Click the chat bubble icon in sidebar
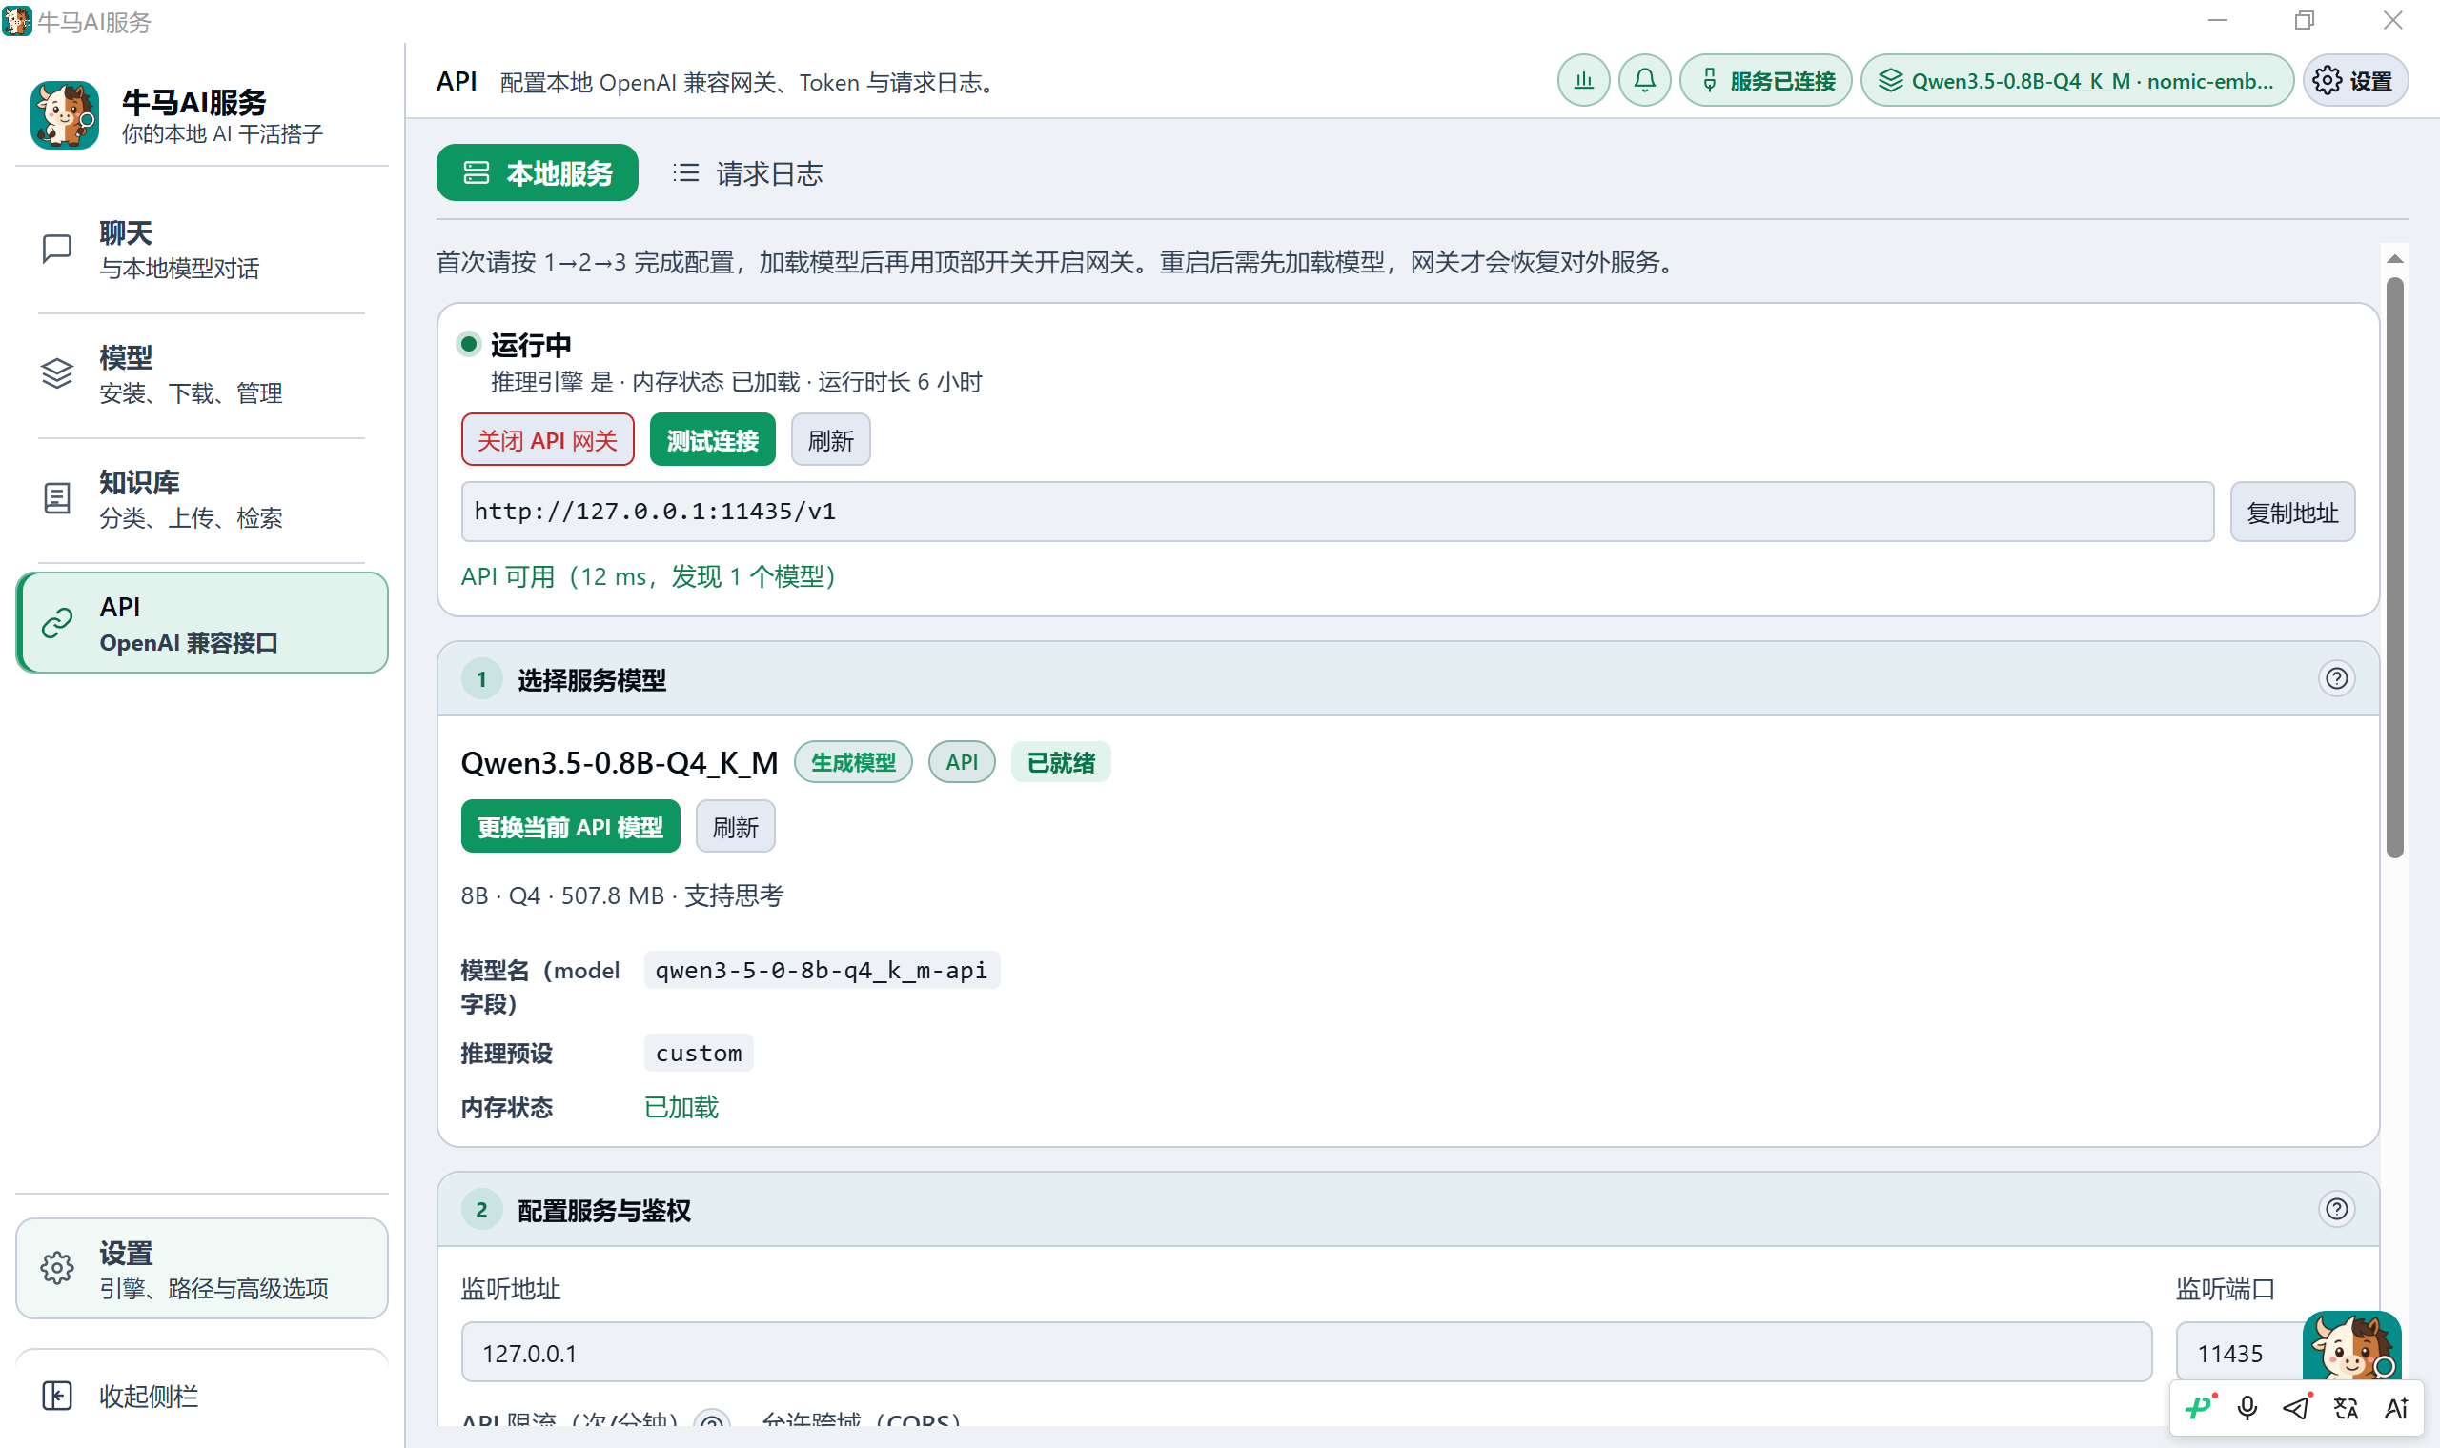The width and height of the screenshot is (2440, 1448). [x=56, y=250]
